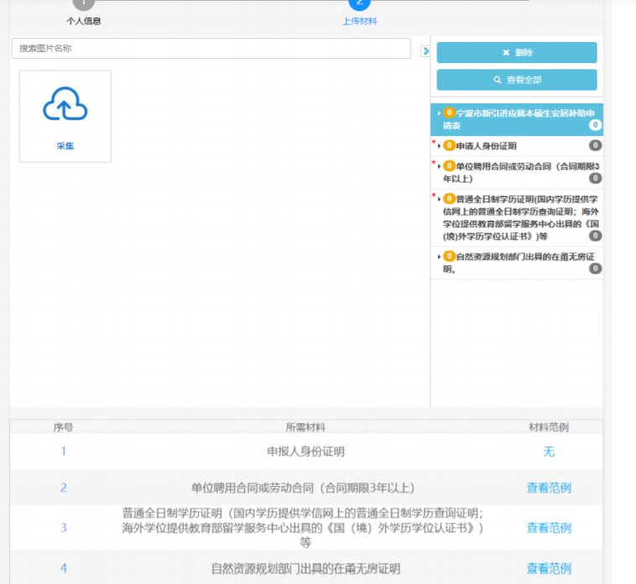Viewport: 636px width, 584px height.
Task: Go to step 上传材料
Action: click(360, 21)
